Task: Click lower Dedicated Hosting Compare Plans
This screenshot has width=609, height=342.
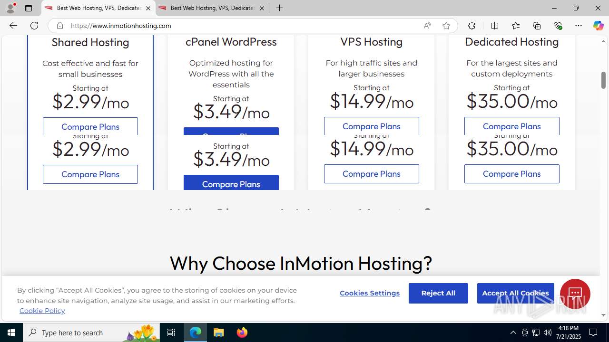Action: point(512,174)
